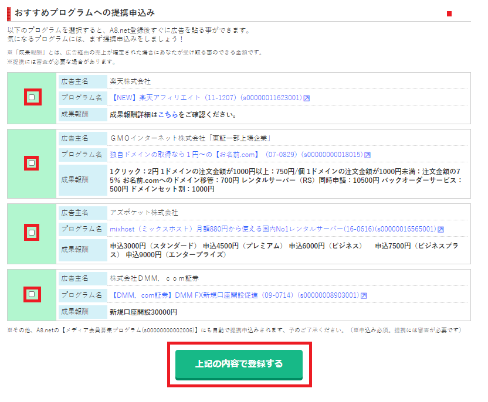Screen dimensions: 488x402
Task: Click the お名前.com 1クリック：2円 reward text
Action: tap(286, 180)
